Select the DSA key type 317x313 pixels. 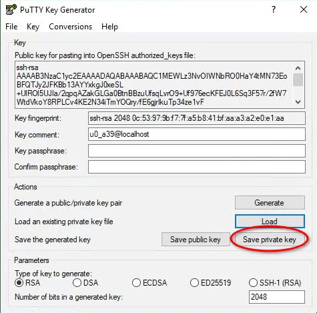[77, 283]
